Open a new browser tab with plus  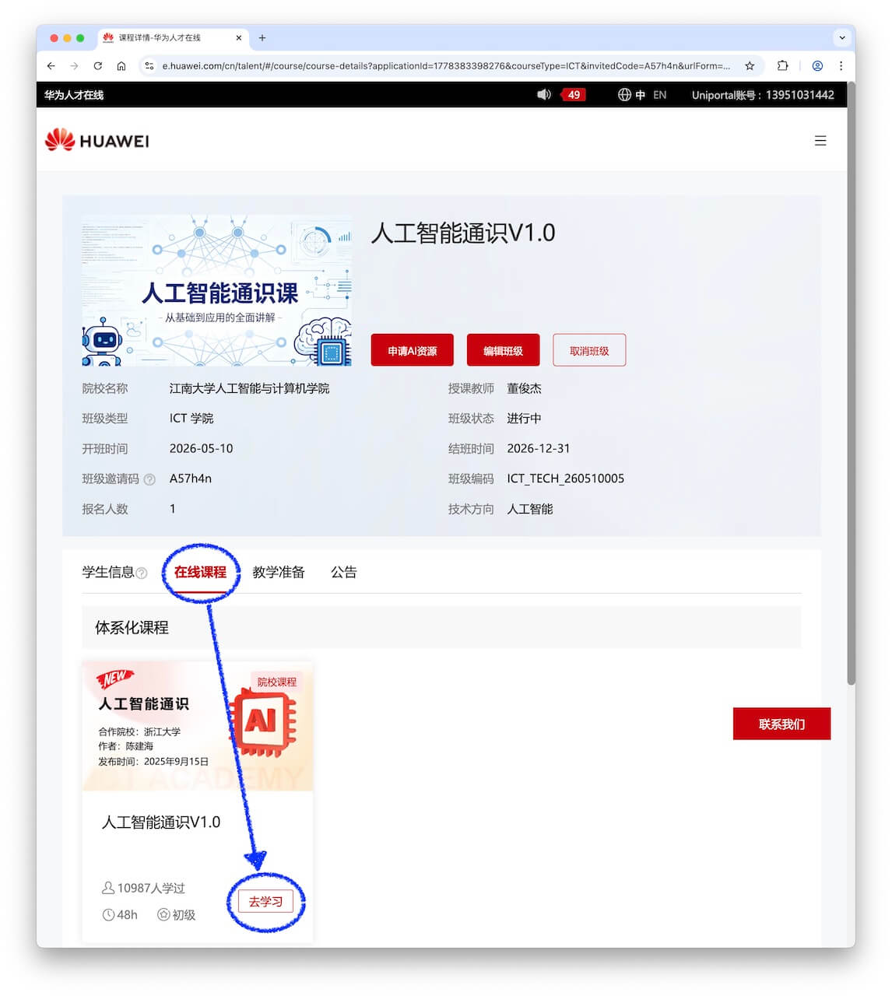click(x=262, y=37)
